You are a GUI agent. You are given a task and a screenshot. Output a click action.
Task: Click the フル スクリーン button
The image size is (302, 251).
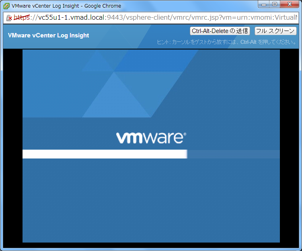pyautogui.click(x=275, y=31)
